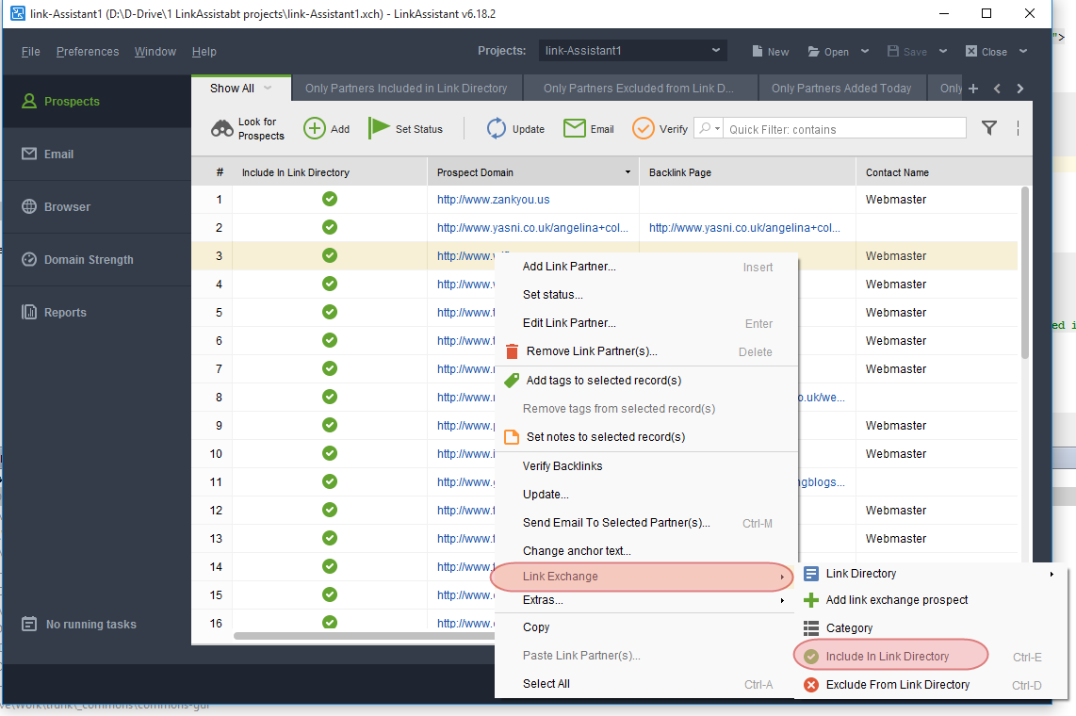Image resolution: width=1076 pixels, height=716 pixels.
Task: Click the Update refresh icon
Action: 497,128
